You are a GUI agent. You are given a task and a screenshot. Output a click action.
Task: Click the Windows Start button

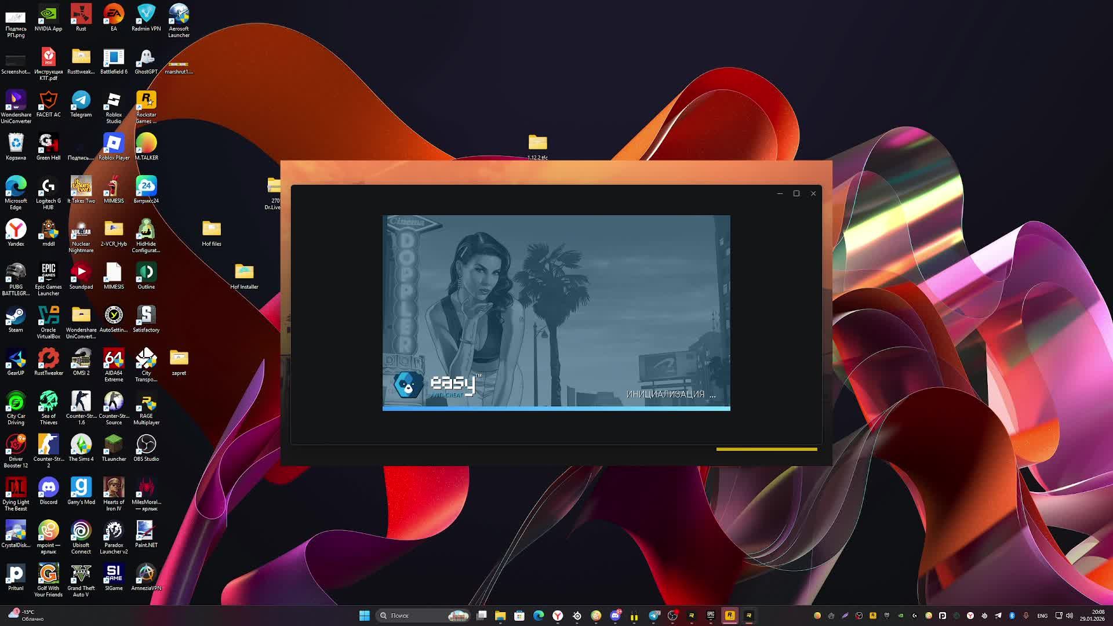coord(364,616)
